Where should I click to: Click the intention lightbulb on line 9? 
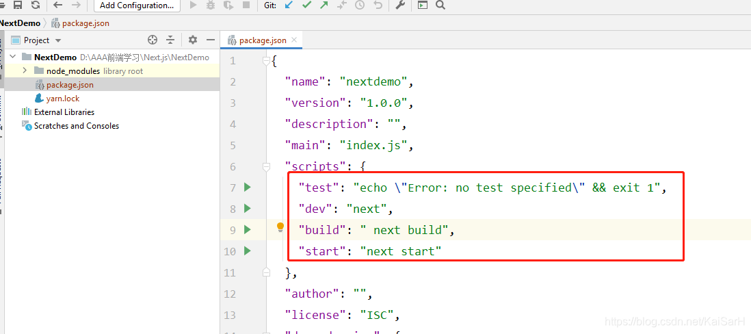tap(280, 228)
